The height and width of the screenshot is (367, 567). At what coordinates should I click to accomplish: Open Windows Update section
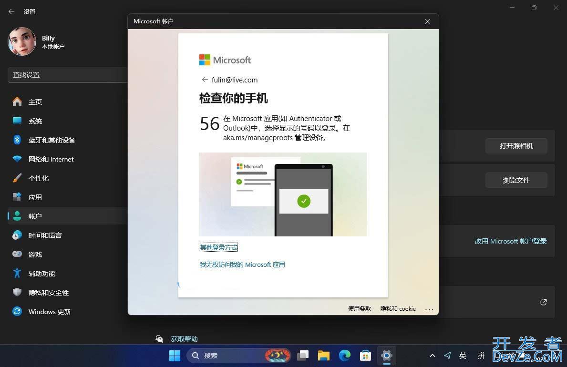(x=49, y=312)
